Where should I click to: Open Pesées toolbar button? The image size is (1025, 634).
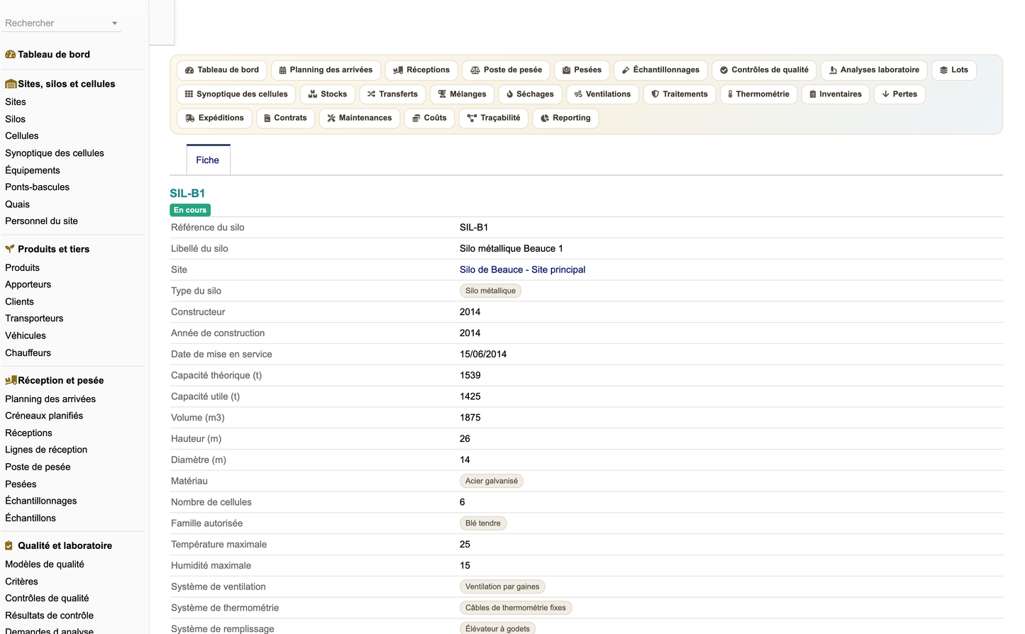[582, 70]
